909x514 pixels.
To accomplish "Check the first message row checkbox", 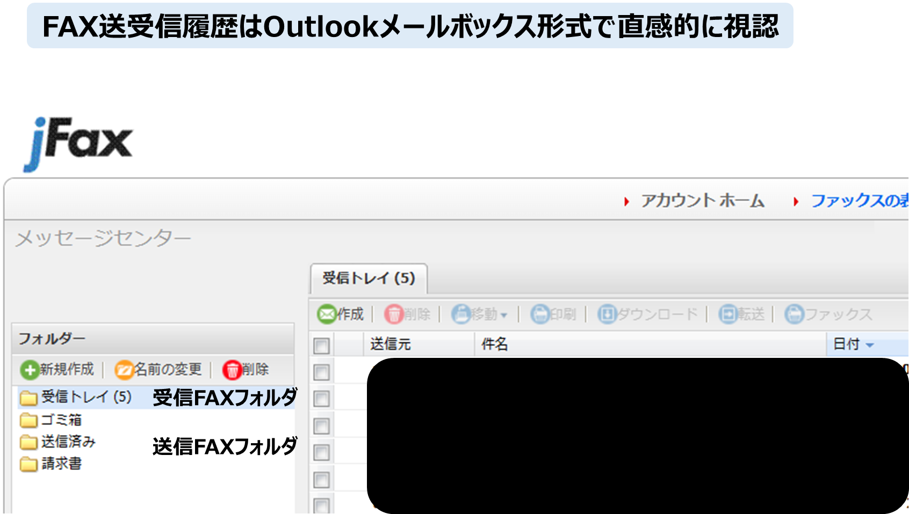I will click(321, 372).
